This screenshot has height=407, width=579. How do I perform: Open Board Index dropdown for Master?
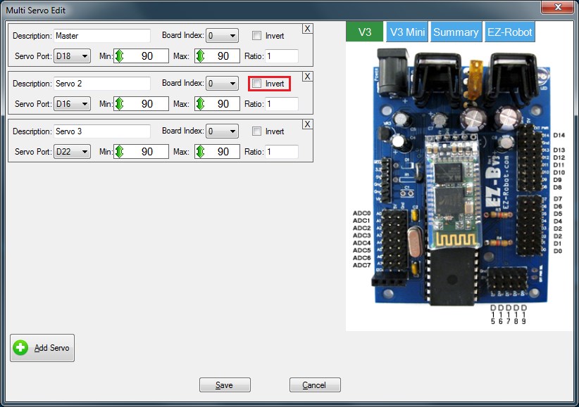[x=222, y=36]
